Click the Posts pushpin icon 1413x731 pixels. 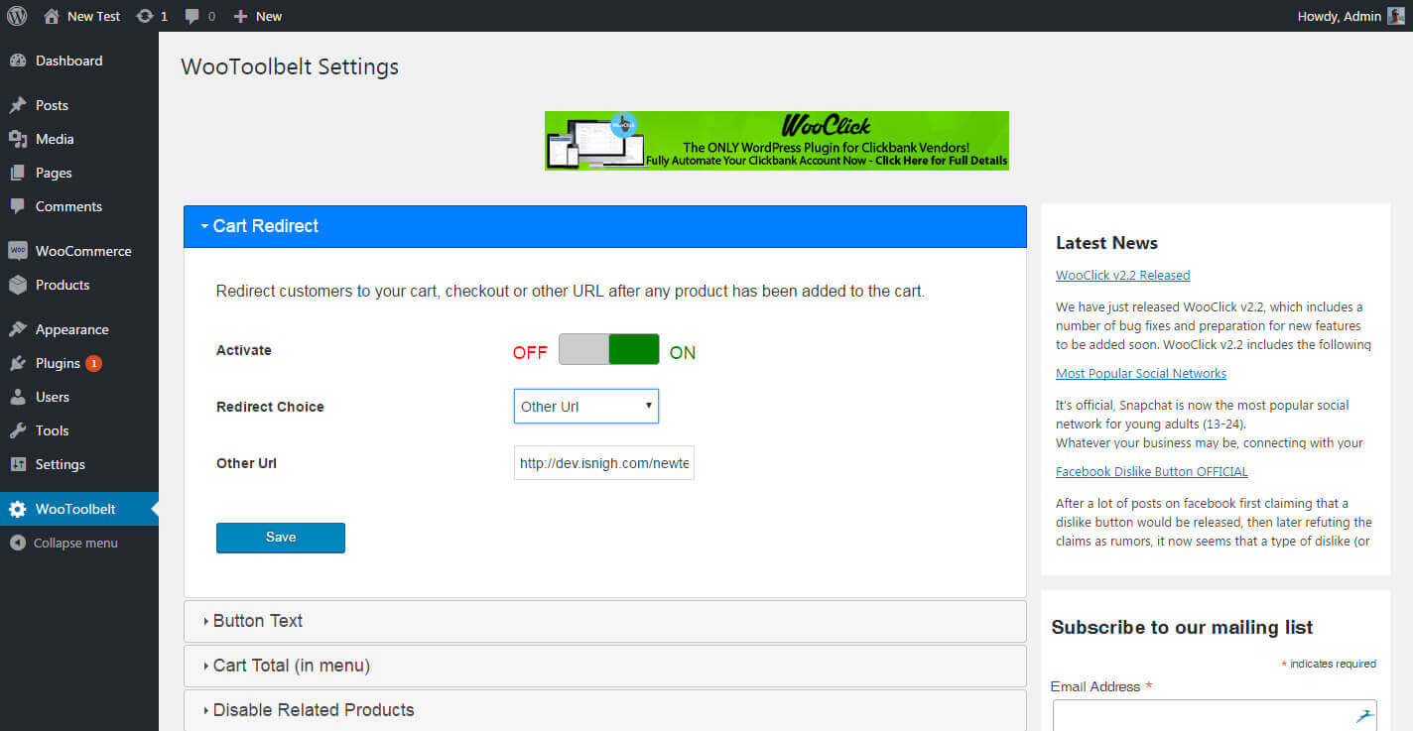pos(17,105)
